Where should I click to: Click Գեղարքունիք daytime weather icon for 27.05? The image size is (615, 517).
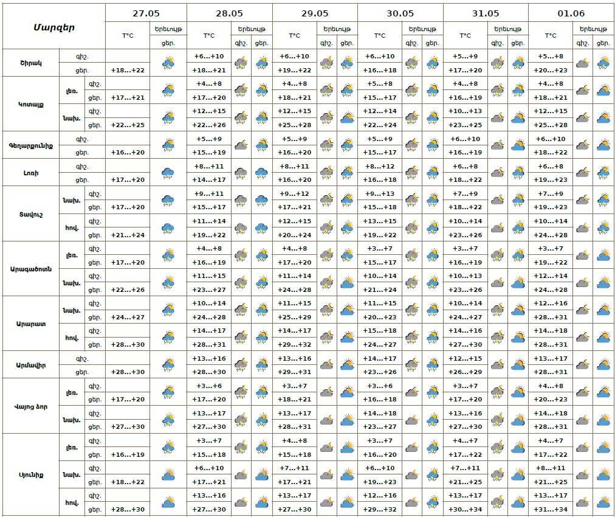click(168, 145)
